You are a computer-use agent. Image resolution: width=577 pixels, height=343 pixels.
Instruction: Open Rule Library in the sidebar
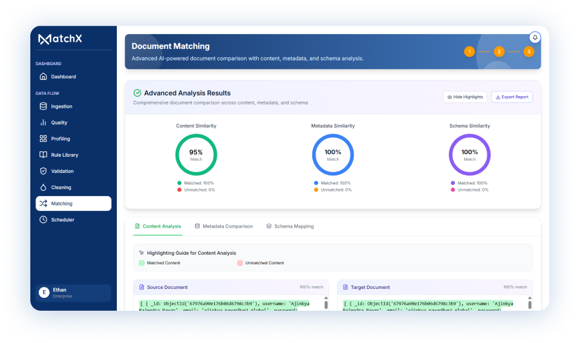pyautogui.click(x=74, y=155)
